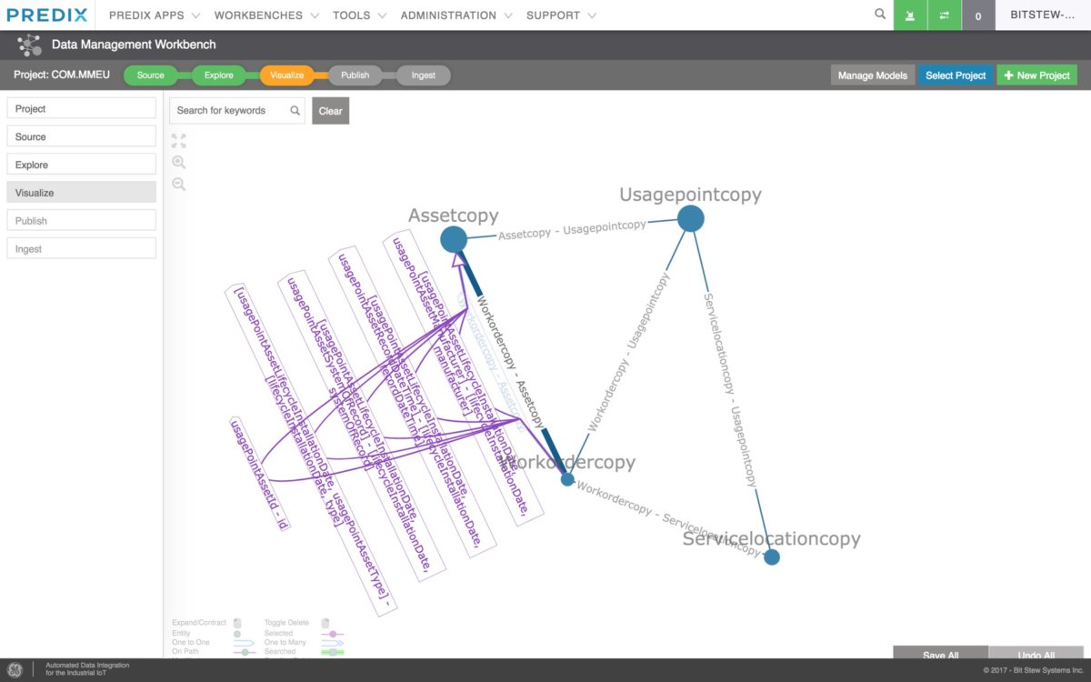Expand the TOOLS menu dropdown
The image size is (1091, 682).
354,15
